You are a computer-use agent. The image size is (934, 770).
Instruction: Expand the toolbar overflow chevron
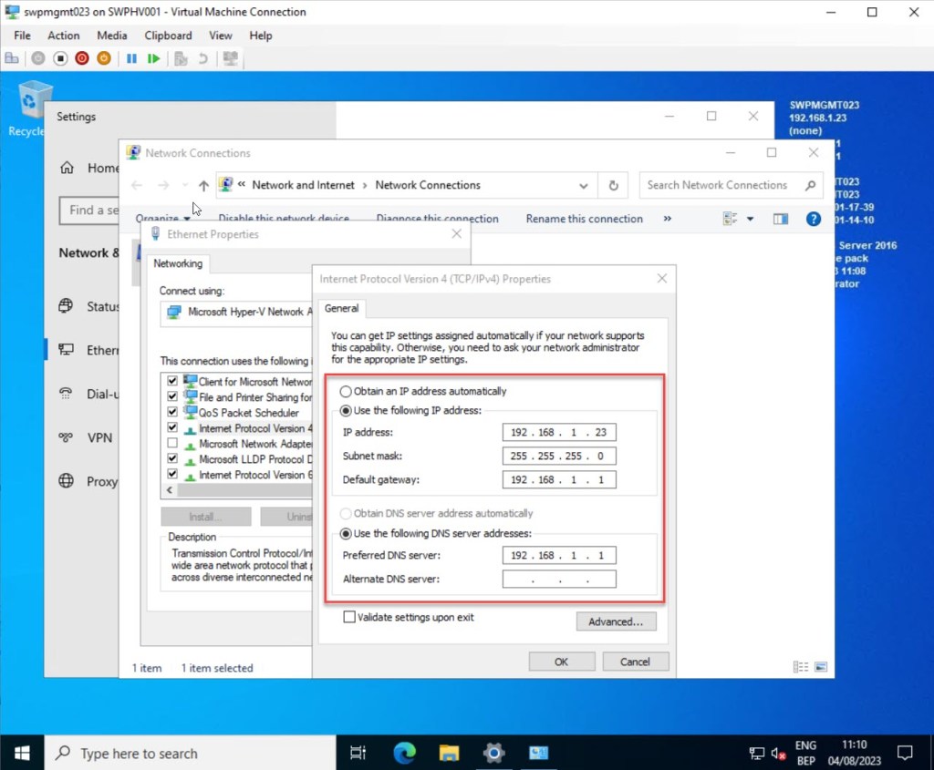tap(667, 219)
